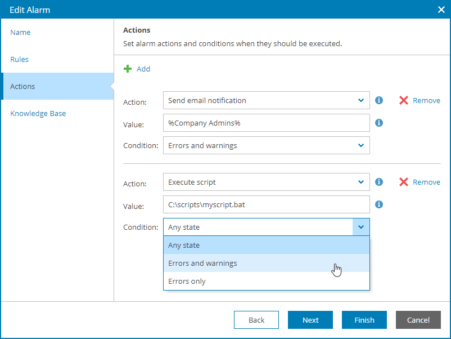Viewport: 451px width, 339px height.
Task: Collapse the Any state condition dropdown arrow
Action: pyautogui.click(x=360, y=227)
